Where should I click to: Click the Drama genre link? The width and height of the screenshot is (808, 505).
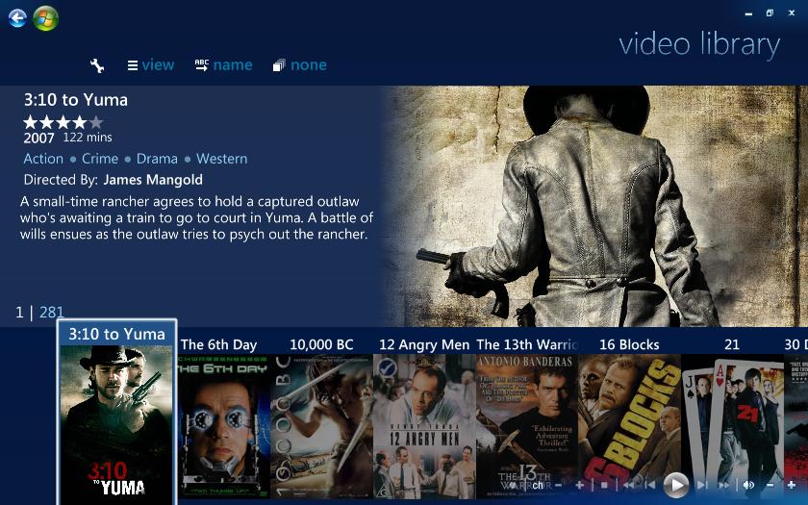coord(157,159)
